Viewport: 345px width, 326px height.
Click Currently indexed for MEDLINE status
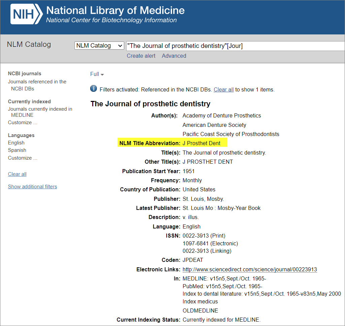click(221, 320)
